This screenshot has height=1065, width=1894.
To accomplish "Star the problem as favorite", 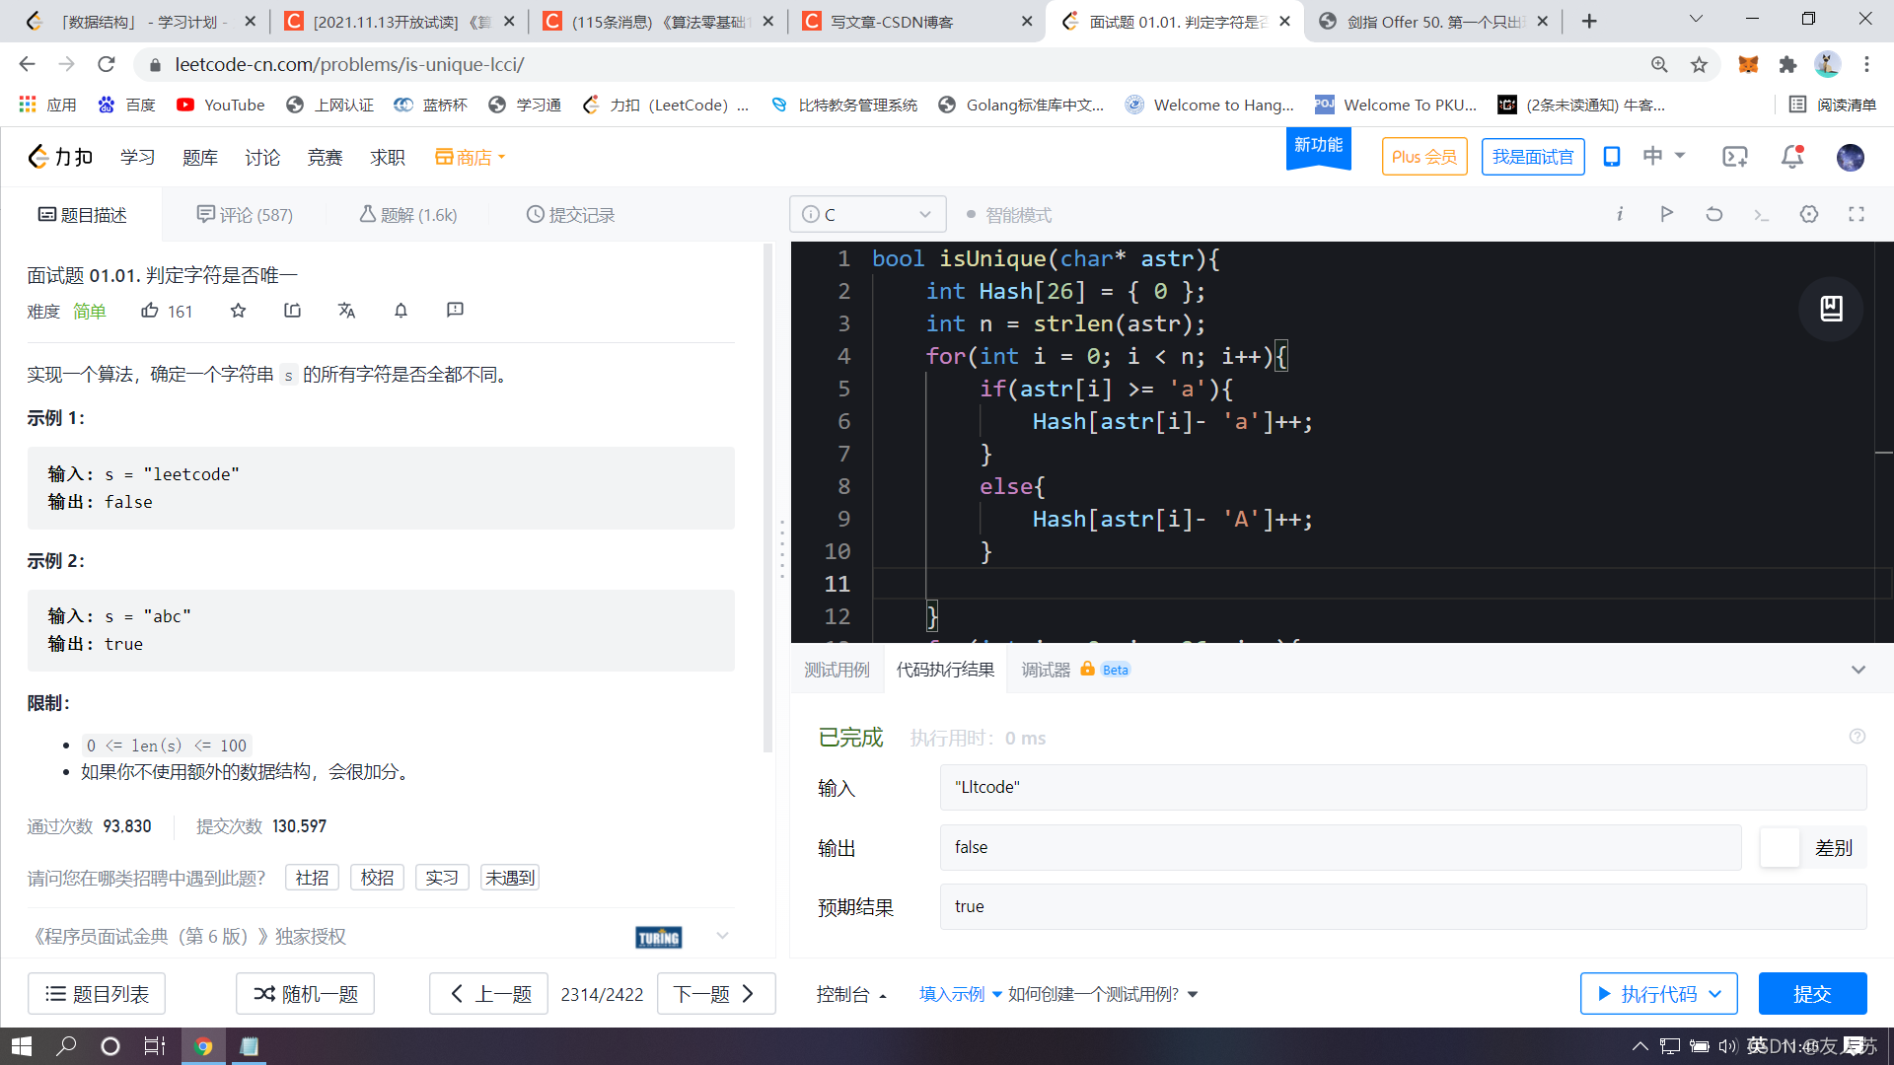I will 238,311.
